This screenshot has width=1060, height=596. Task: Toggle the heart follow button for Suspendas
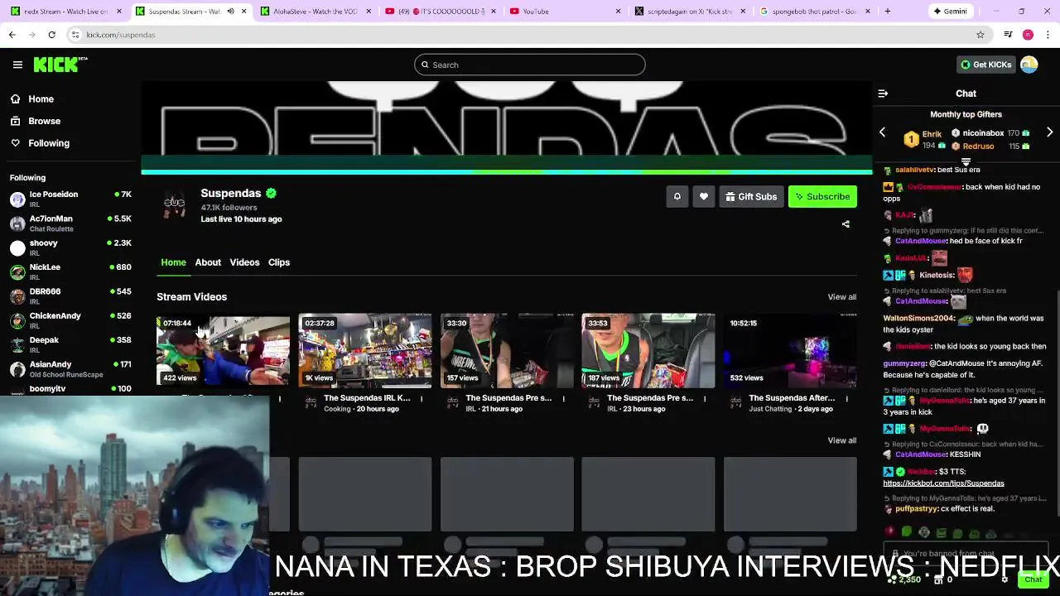pos(704,196)
